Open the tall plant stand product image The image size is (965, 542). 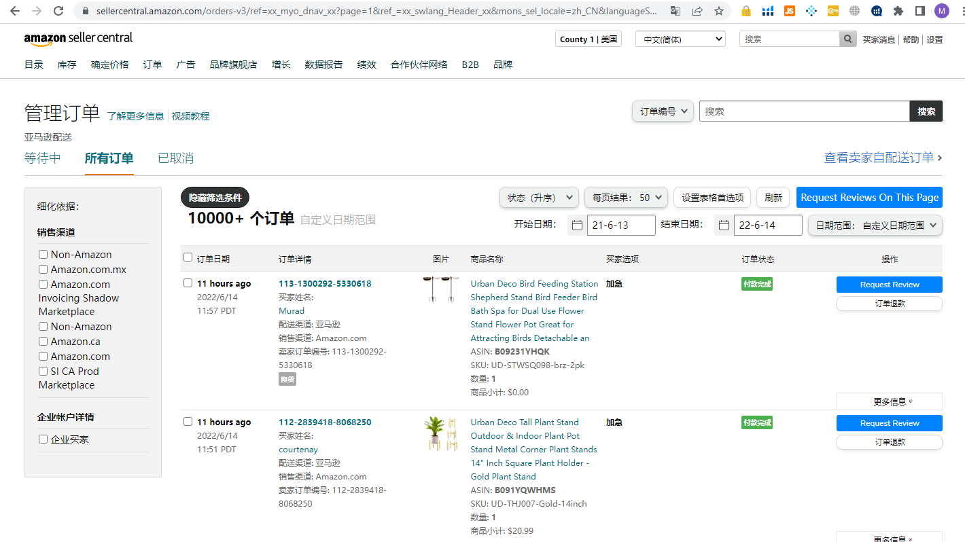440,433
